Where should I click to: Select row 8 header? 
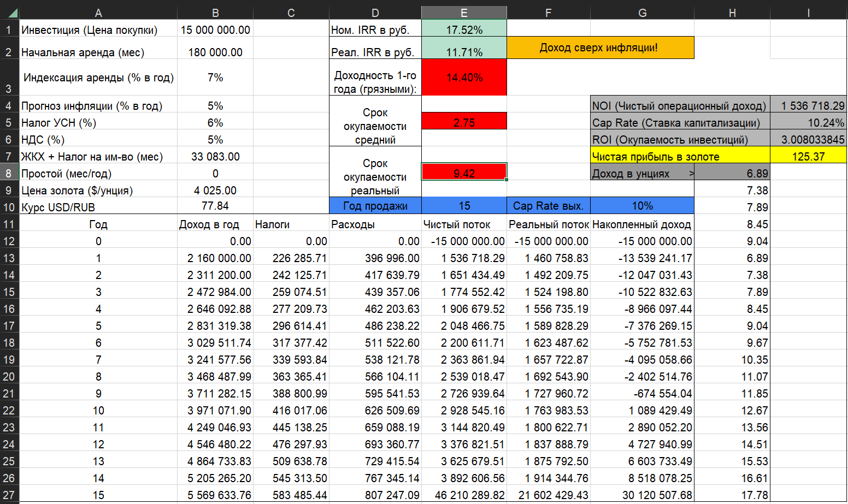pyautogui.click(x=9, y=174)
